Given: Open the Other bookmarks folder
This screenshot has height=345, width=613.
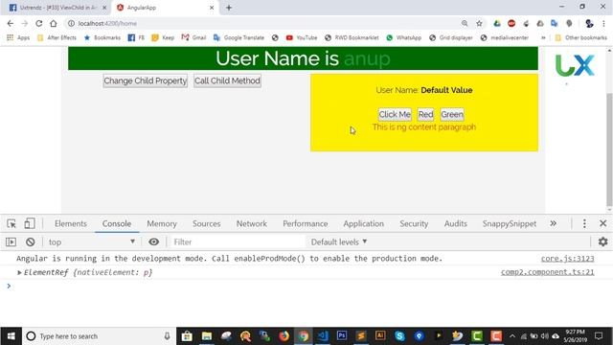Looking at the screenshot, I should click(x=581, y=37).
